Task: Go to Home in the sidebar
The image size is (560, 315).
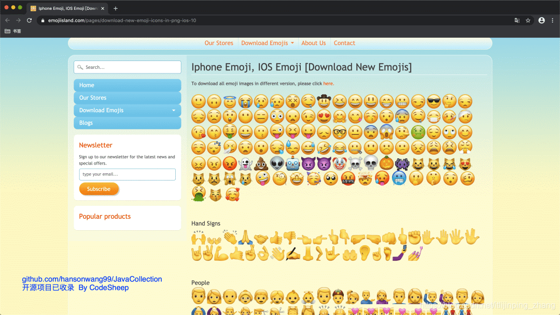Action: pyautogui.click(x=127, y=85)
